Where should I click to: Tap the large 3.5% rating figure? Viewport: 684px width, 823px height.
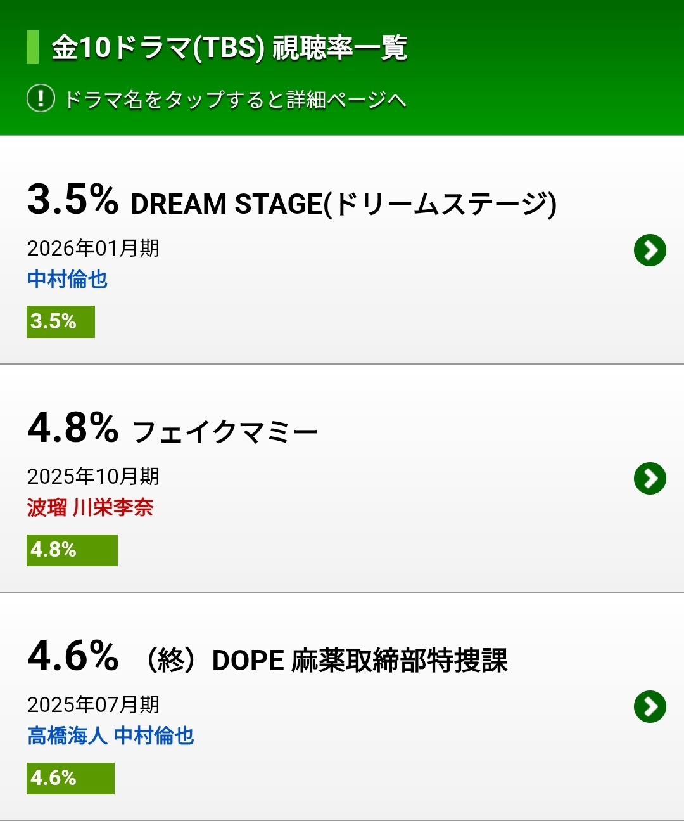coord(73,199)
